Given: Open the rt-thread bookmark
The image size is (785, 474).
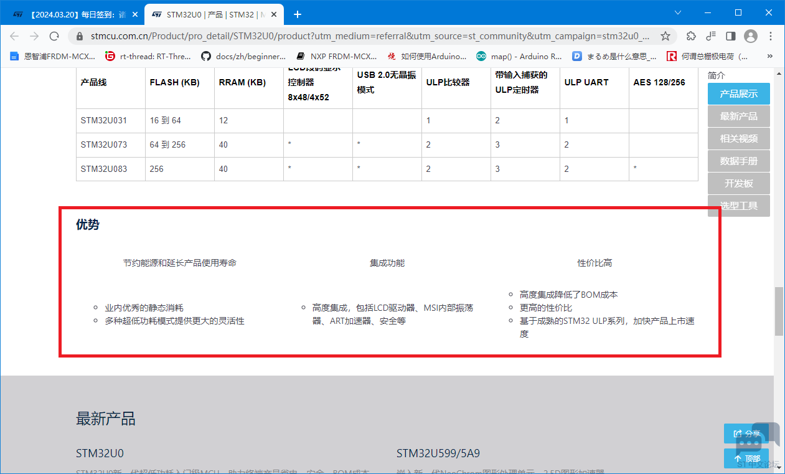Looking at the screenshot, I should [x=148, y=56].
